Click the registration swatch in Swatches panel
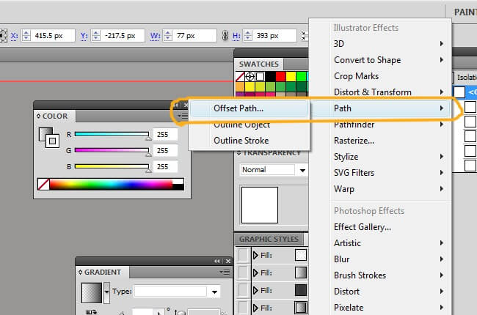477x315 pixels. tap(251, 76)
